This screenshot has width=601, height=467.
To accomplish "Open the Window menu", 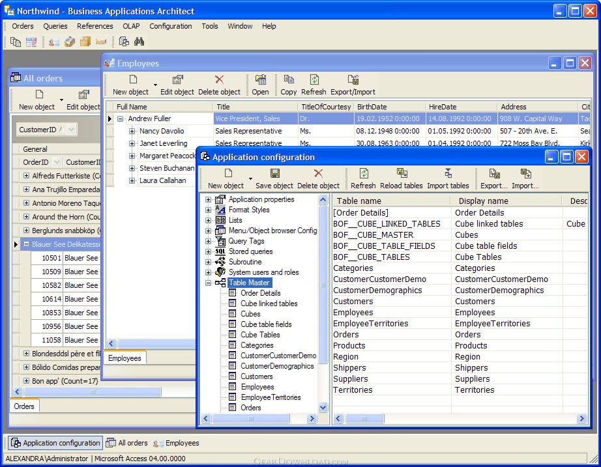I will pos(240,26).
